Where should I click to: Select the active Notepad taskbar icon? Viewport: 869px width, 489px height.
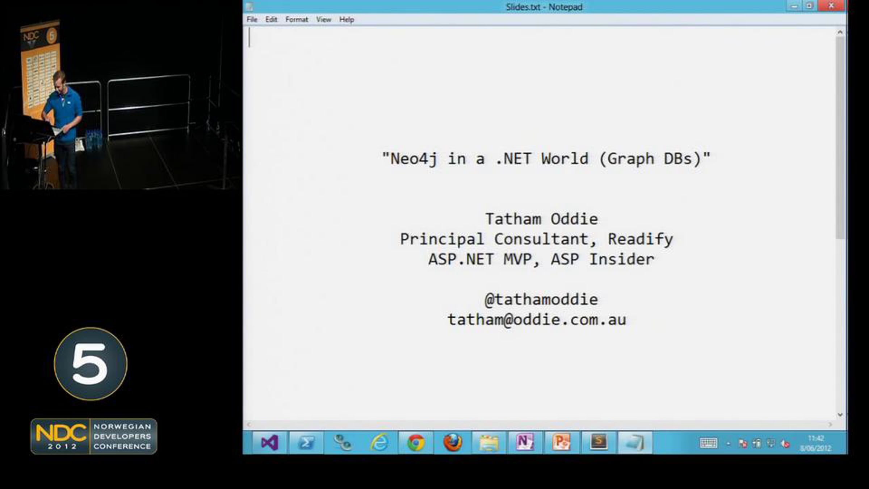(635, 442)
